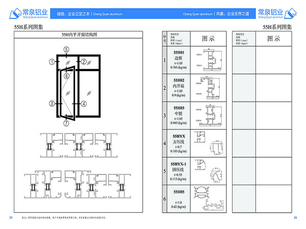306x229 pixels.
Task: Click the 55H01 边框 profile drawing
Action: [209, 60]
